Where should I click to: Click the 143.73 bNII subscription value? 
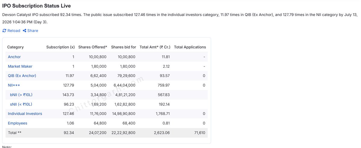pyautogui.click(x=68, y=95)
